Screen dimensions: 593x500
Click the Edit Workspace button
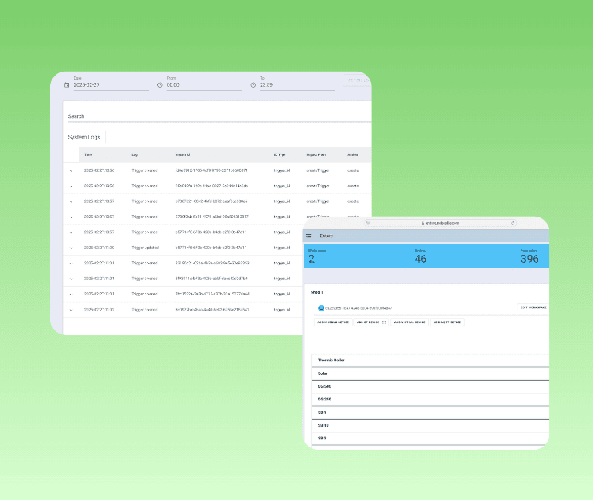pyautogui.click(x=533, y=307)
